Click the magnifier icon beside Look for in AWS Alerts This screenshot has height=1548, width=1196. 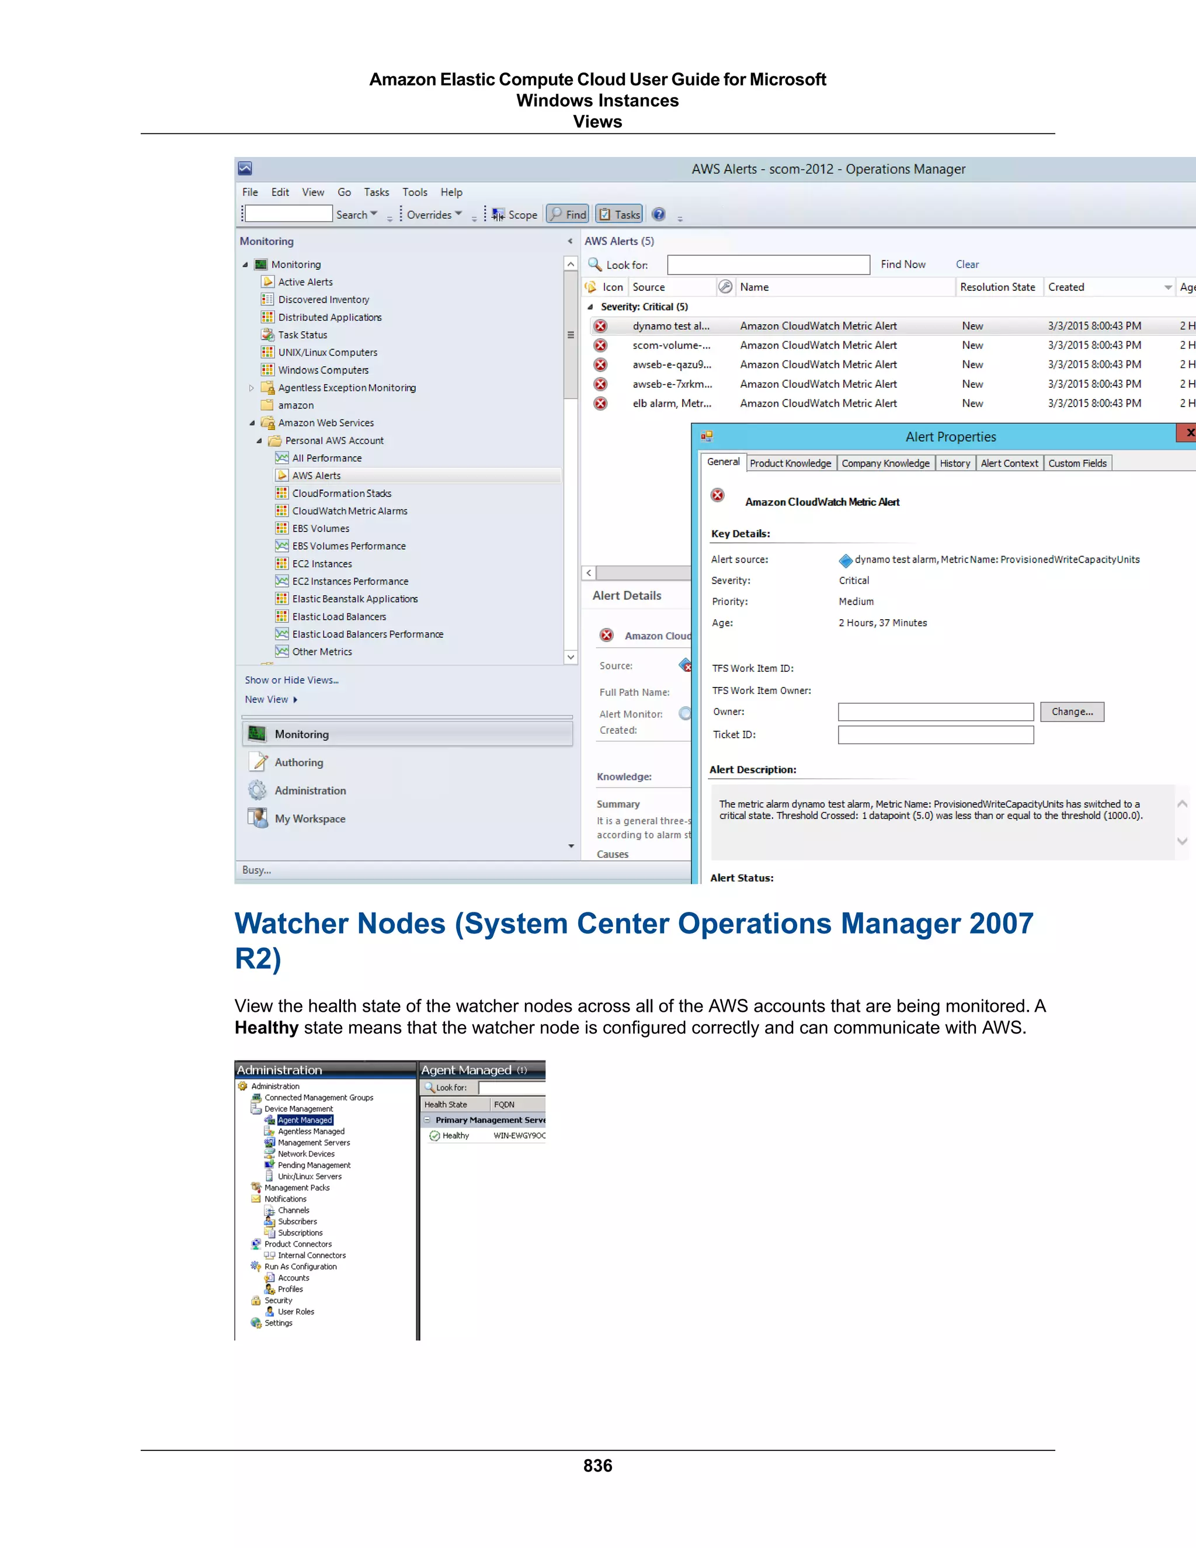coord(594,265)
